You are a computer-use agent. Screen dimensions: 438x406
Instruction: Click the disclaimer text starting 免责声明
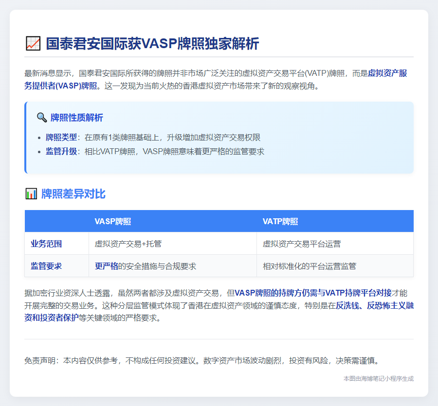click(x=203, y=360)
